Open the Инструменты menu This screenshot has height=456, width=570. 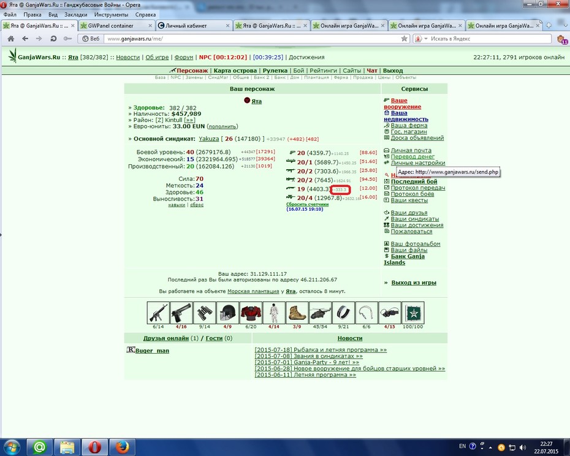point(111,15)
